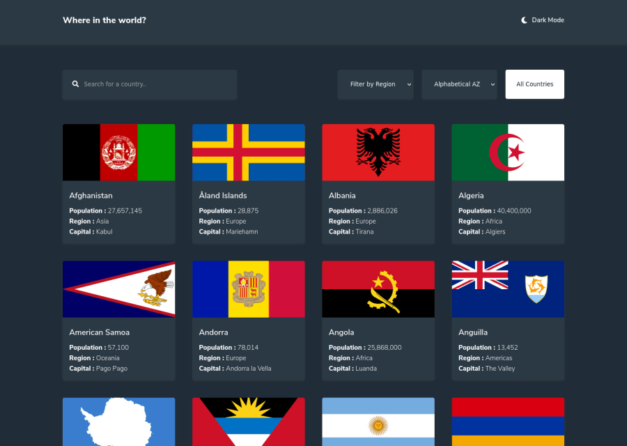
Task: Click the capital The Valley text
Action: (x=500, y=369)
